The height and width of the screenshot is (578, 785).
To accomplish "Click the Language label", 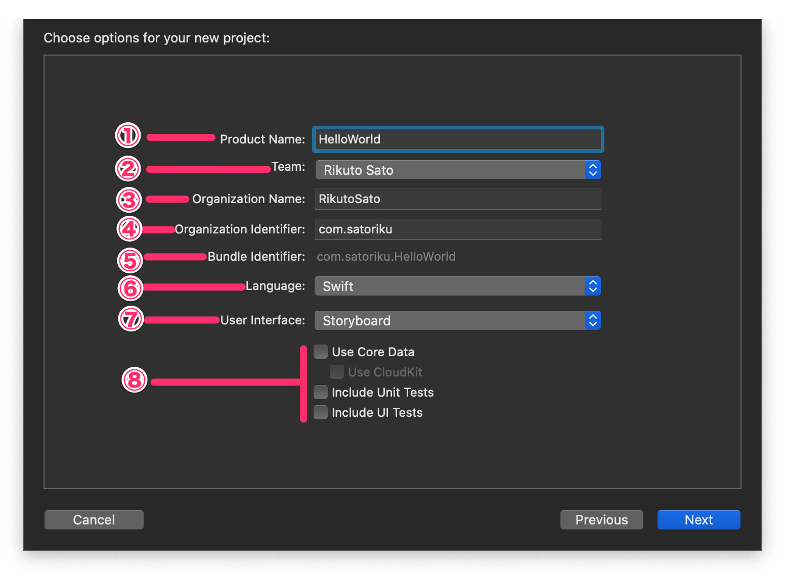I will coord(275,286).
